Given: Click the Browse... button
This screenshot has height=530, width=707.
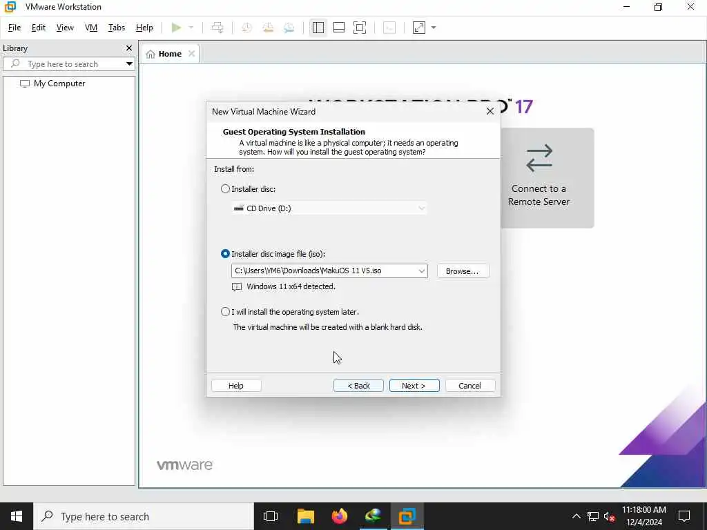Looking at the screenshot, I should [463, 271].
